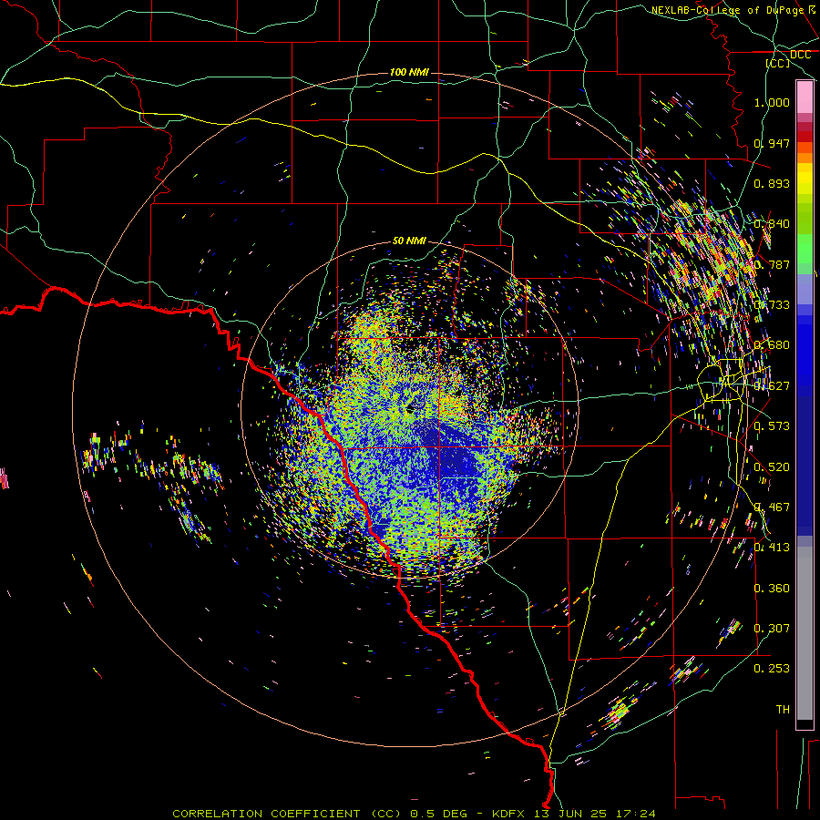Image resolution: width=820 pixels, height=820 pixels.
Task: Click the KDFX radar site identifier
Action: pyautogui.click(x=507, y=814)
